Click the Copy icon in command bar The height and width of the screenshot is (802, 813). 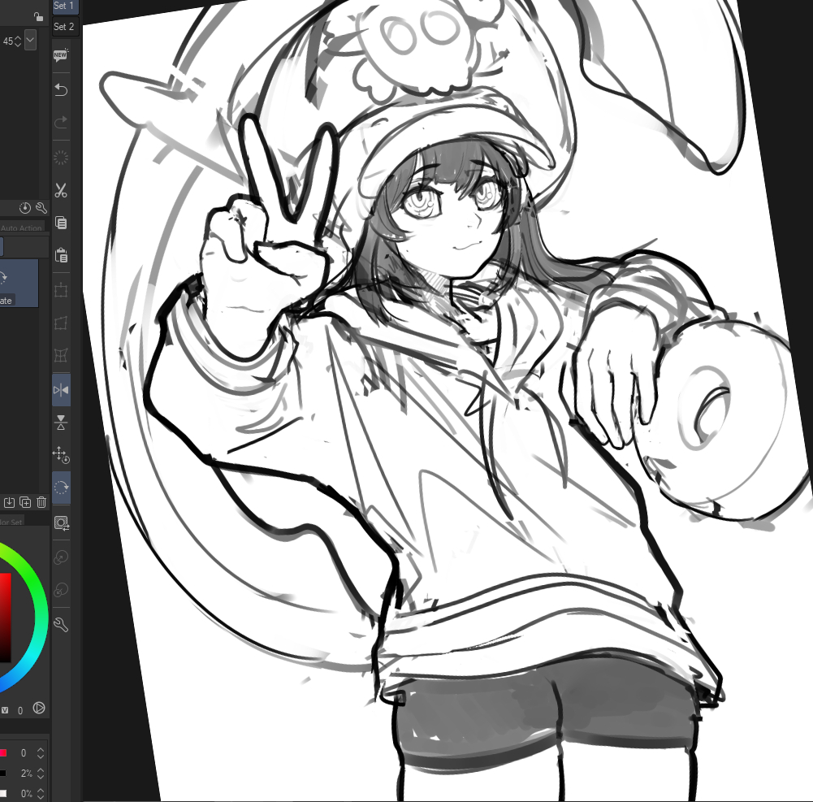[61, 223]
